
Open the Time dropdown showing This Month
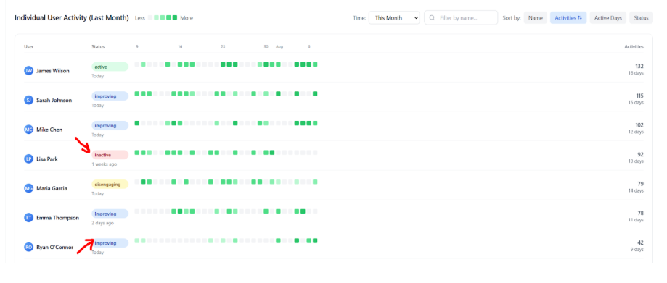click(x=394, y=18)
